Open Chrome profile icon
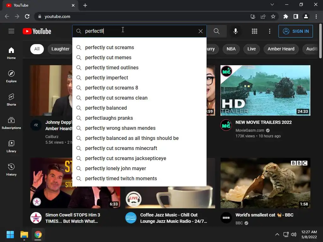The width and height of the screenshot is (323, 242). (x=306, y=16)
